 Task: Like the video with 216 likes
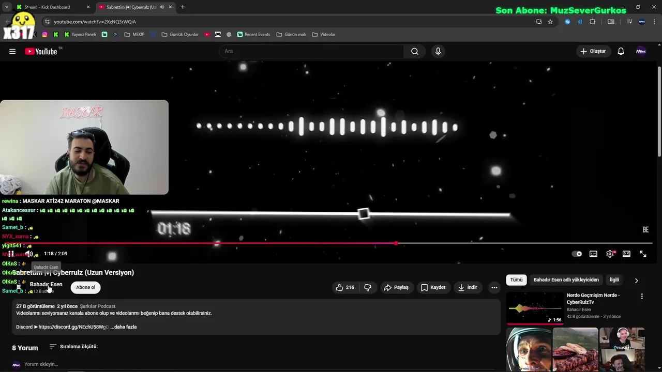[x=345, y=287]
